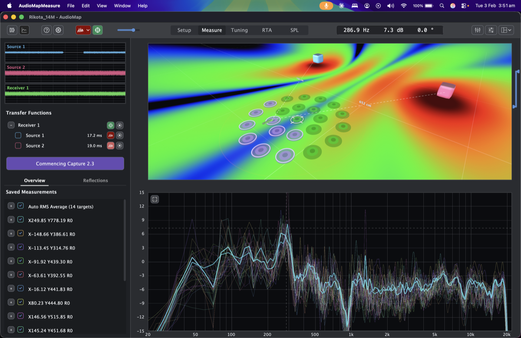Screen dimensions: 521x338
Task: Open the settings gear in the toolbar
Action: (59, 30)
